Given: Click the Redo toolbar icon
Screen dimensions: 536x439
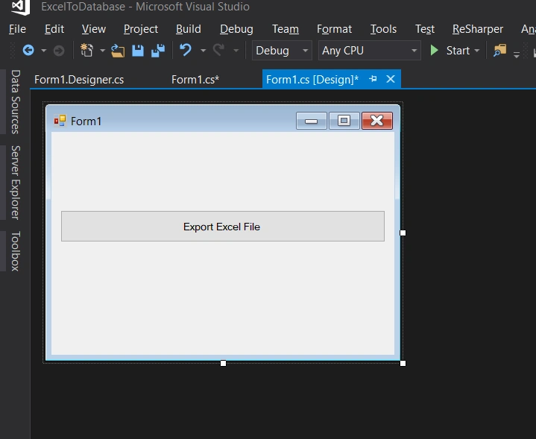Looking at the screenshot, I should tap(218, 50).
